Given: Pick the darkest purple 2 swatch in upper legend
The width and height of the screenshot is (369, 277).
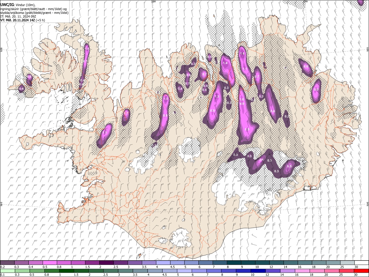Looking at the screenshot, I should point(106,263).
